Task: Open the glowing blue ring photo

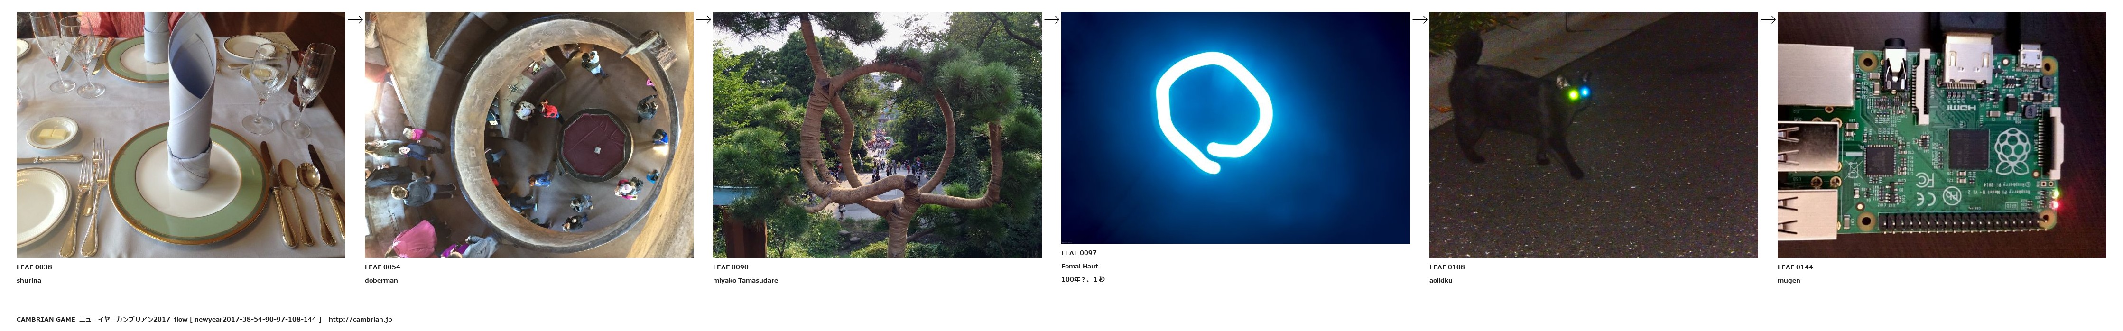Action: [1235, 128]
